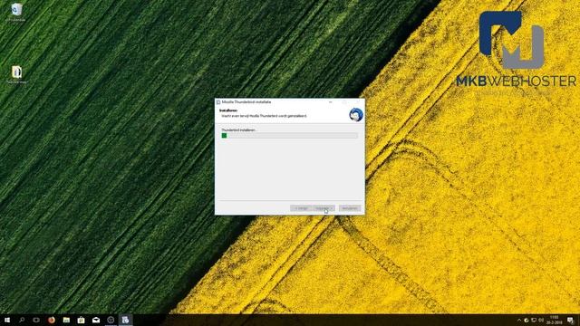Click the "Installeren" heading in the installer
Screen dimensions: 580x326
(228, 110)
